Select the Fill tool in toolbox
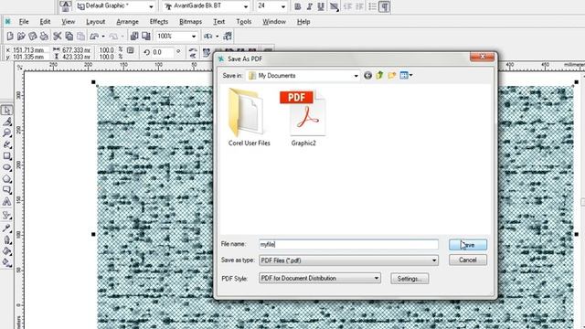Screen dimensions: 585x329 pyautogui.click(x=6, y=251)
